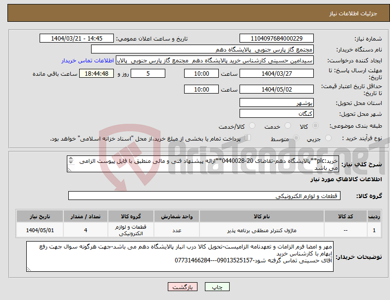This screenshot has width=390, height=300.
Task: Click the بازگشت (back) button
Action: 182,287
